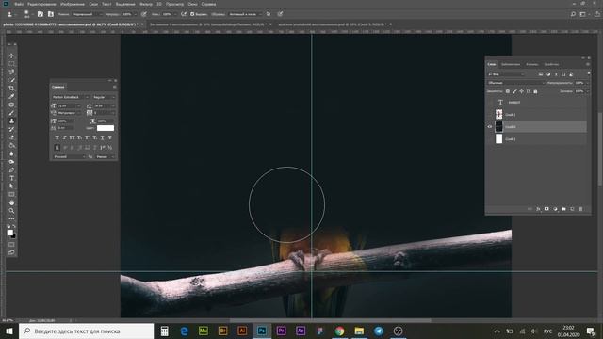Select the Crop tool
This screenshot has width=603, height=339.
(11, 88)
